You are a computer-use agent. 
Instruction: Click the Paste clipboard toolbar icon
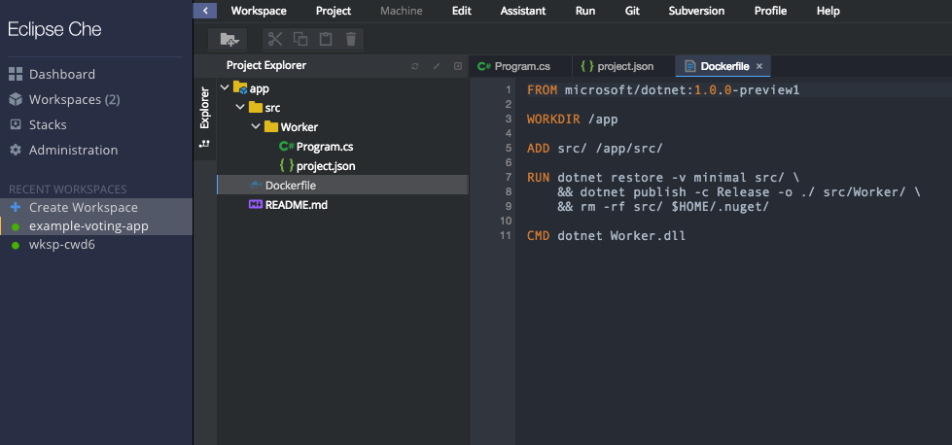click(326, 40)
